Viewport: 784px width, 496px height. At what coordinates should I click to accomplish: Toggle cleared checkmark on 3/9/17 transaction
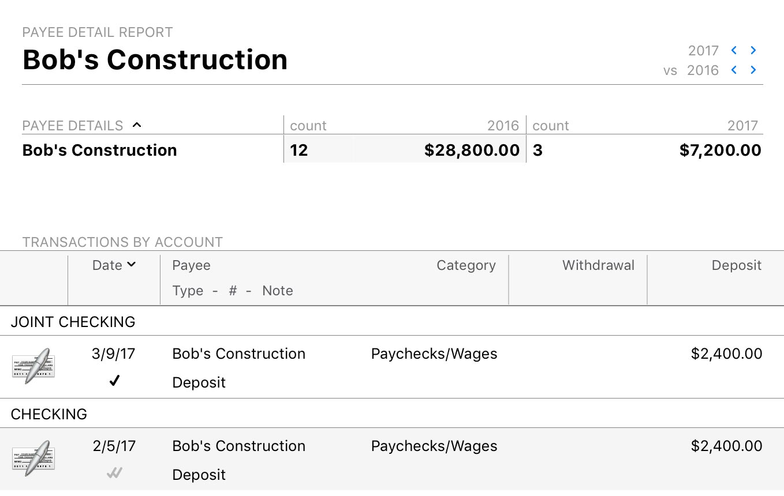pos(114,381)
